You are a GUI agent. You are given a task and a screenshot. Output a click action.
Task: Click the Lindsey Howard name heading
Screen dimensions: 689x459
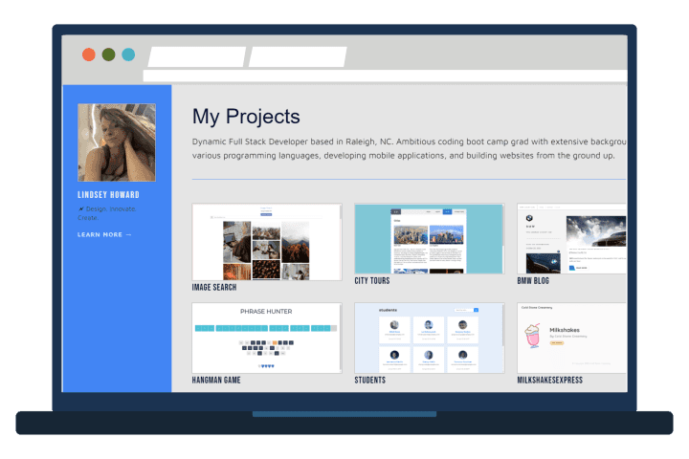click(x=108, y=194)
